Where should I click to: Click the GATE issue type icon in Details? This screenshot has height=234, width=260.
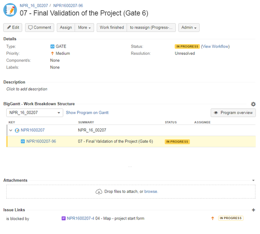click(52, 47)
